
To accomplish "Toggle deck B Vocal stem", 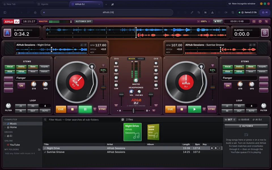I will pyautogui.click(x=228, y=67).
